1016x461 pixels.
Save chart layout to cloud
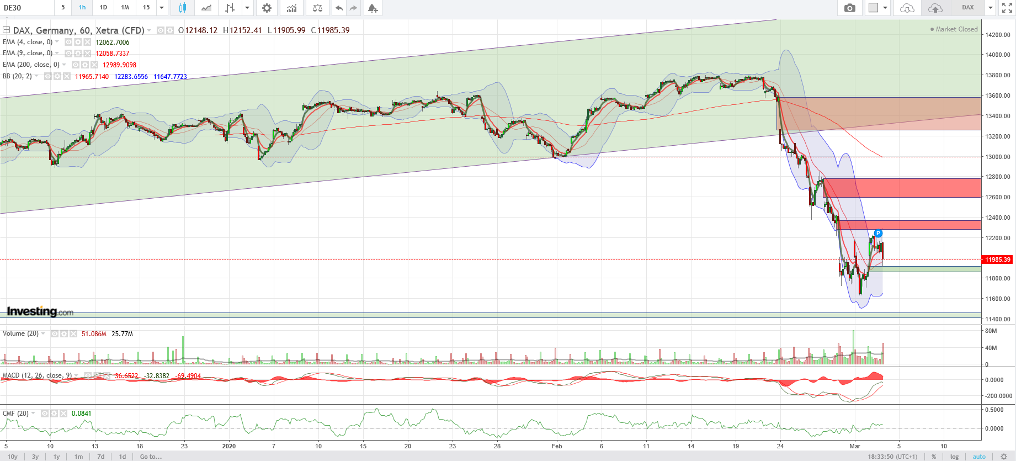click(x=935, y=8)
